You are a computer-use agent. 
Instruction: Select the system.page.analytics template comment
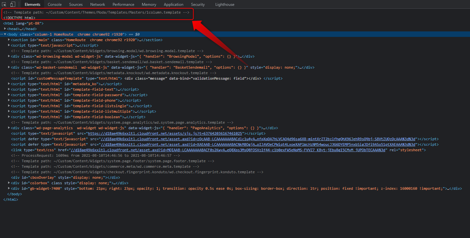point(122,122)
